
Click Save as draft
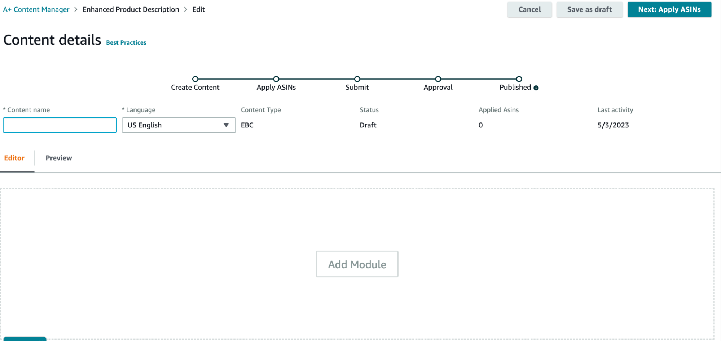(589, 9)
